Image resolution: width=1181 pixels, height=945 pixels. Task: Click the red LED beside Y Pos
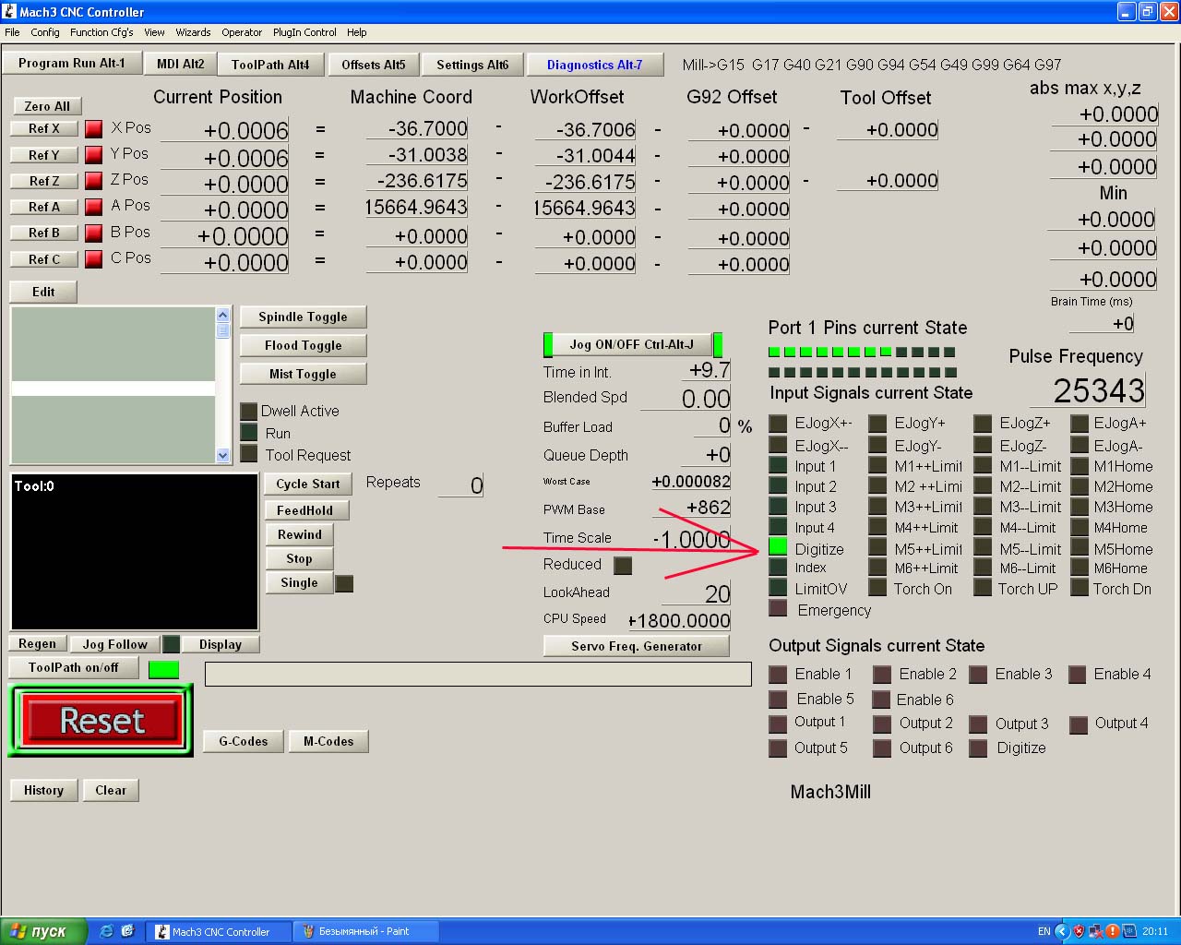pyautogui.click(x=94, y=154)
